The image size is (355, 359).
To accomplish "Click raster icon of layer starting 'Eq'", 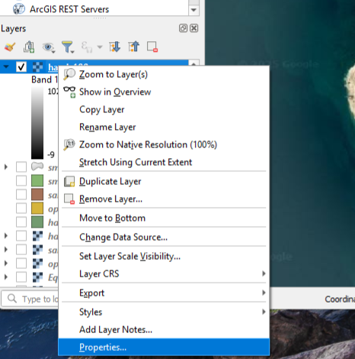I will pos(37,277).
